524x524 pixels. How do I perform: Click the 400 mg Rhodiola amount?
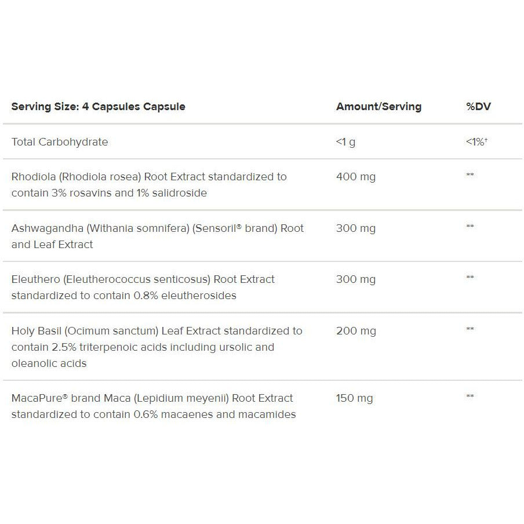coord(356,177)
